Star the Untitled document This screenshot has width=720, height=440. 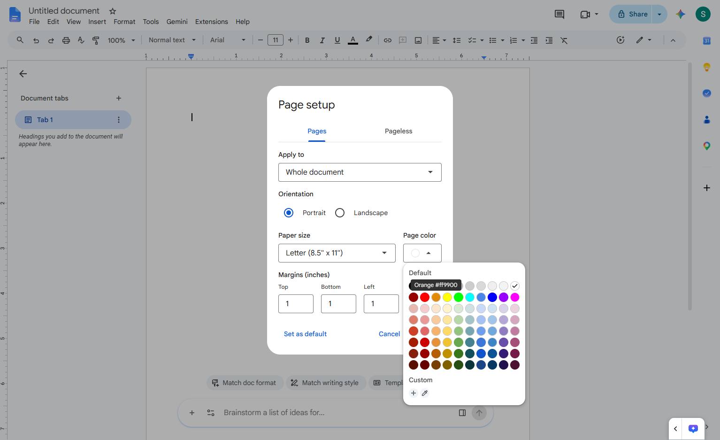point(113,11)
